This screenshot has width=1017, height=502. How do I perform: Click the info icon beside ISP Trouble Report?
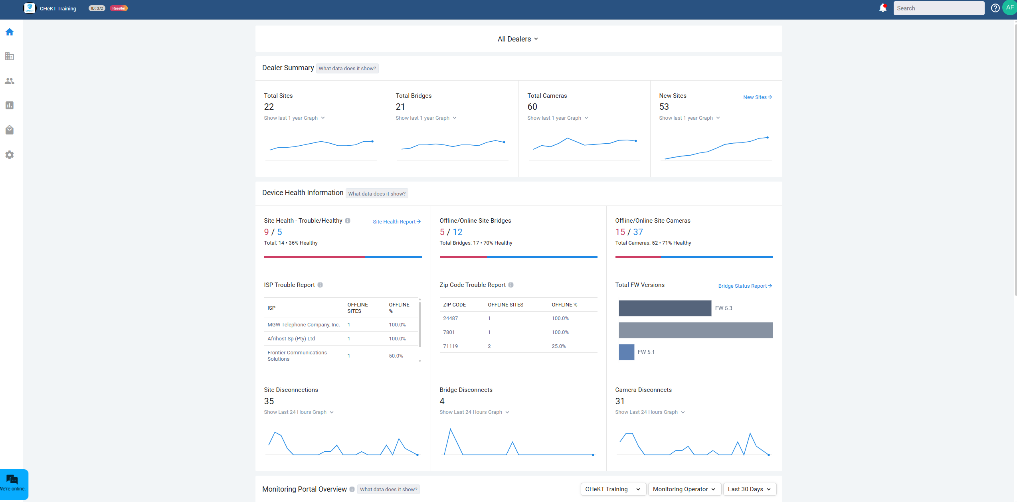coord(320,285)
